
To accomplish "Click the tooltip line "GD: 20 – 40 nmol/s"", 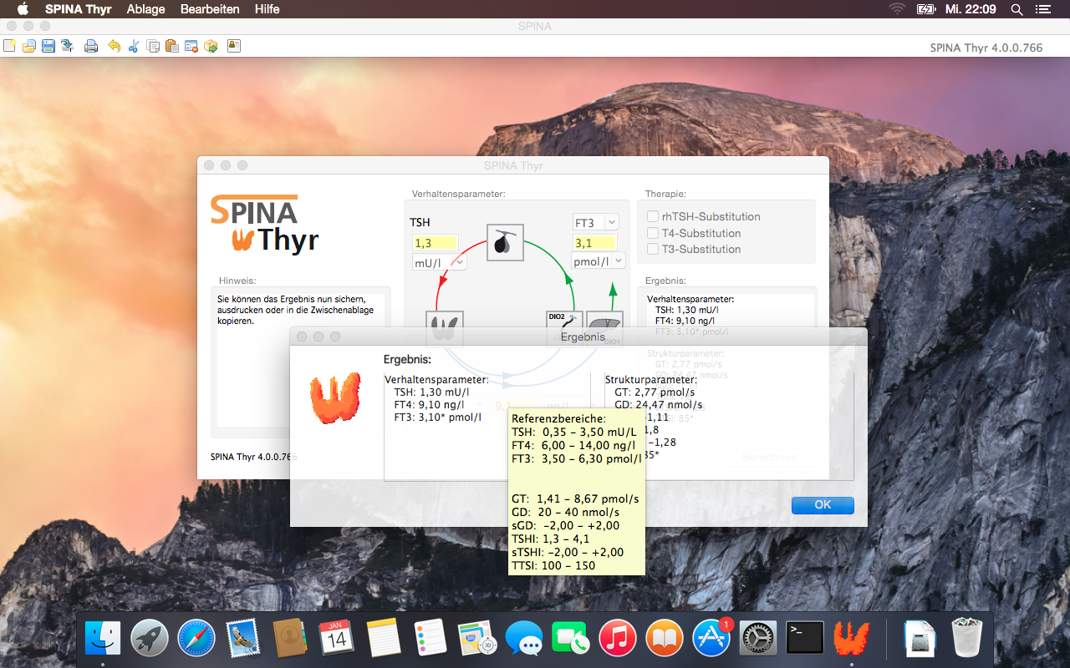I will point(565,512).
